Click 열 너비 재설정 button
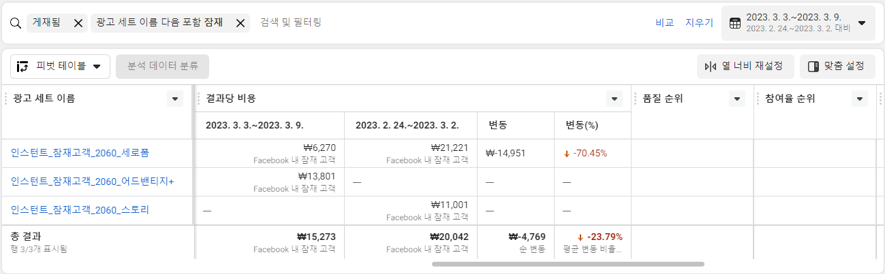 (745, 67)
